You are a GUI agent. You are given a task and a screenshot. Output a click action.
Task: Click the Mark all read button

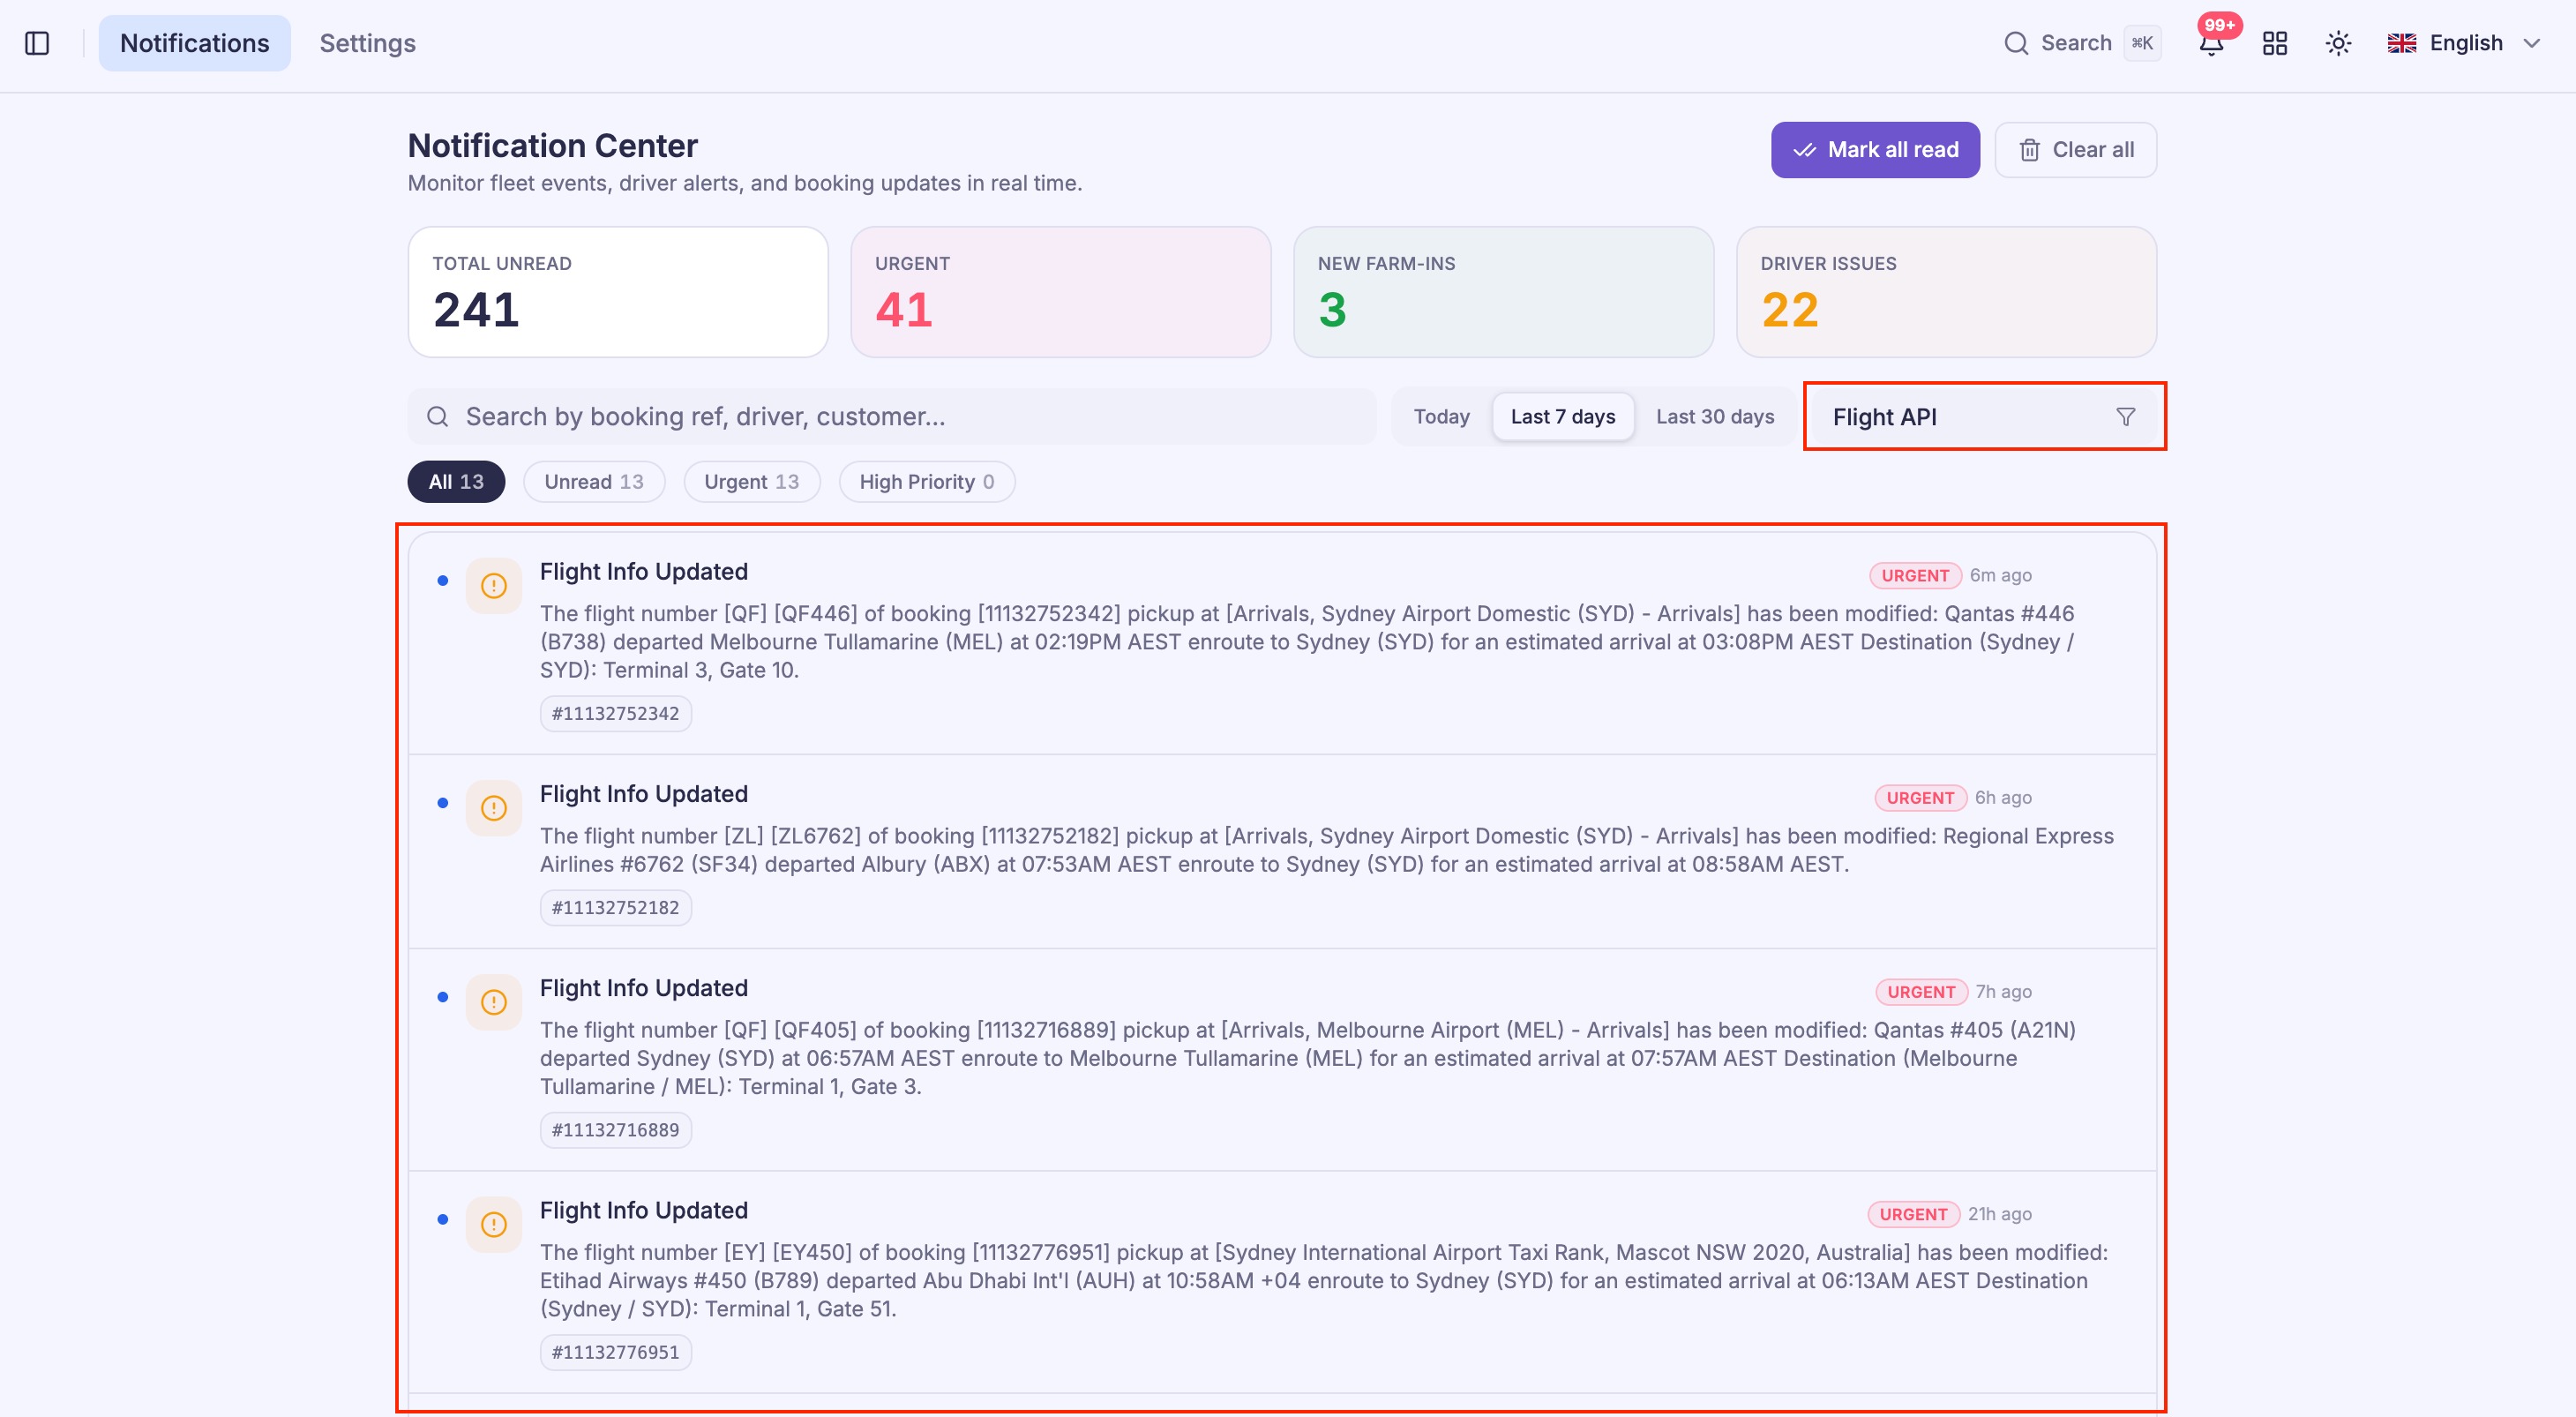1875,150
